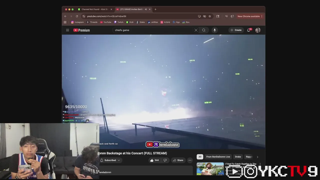Open the Kgs bookmark
This screenshot has height=180, width=320.
click(176, 22)
